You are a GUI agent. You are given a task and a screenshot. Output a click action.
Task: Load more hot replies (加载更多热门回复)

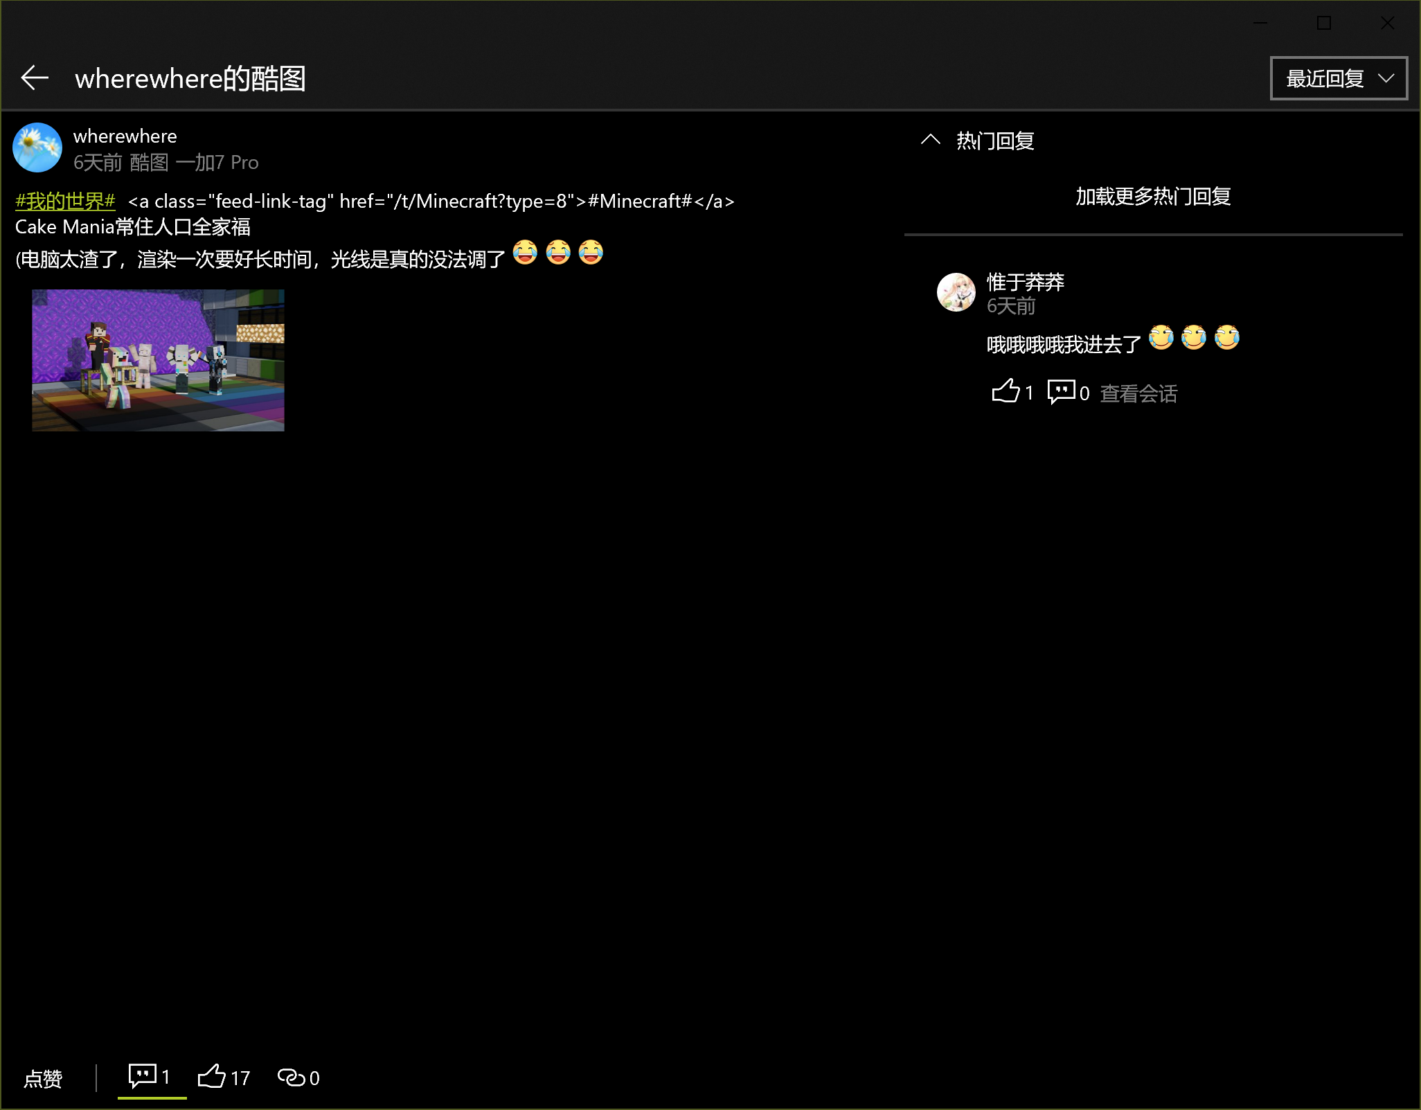(1152, 197)
